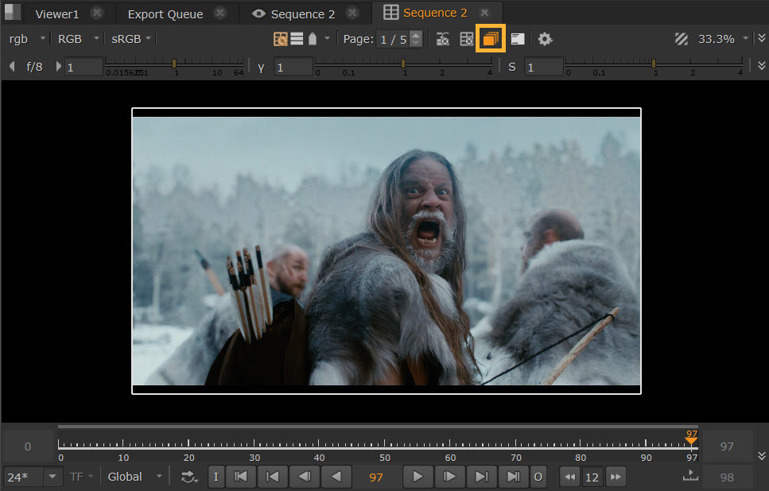Close the grid Sequence 2 tab
This screenshot has width=769, height=491.
tap(484, 13)
